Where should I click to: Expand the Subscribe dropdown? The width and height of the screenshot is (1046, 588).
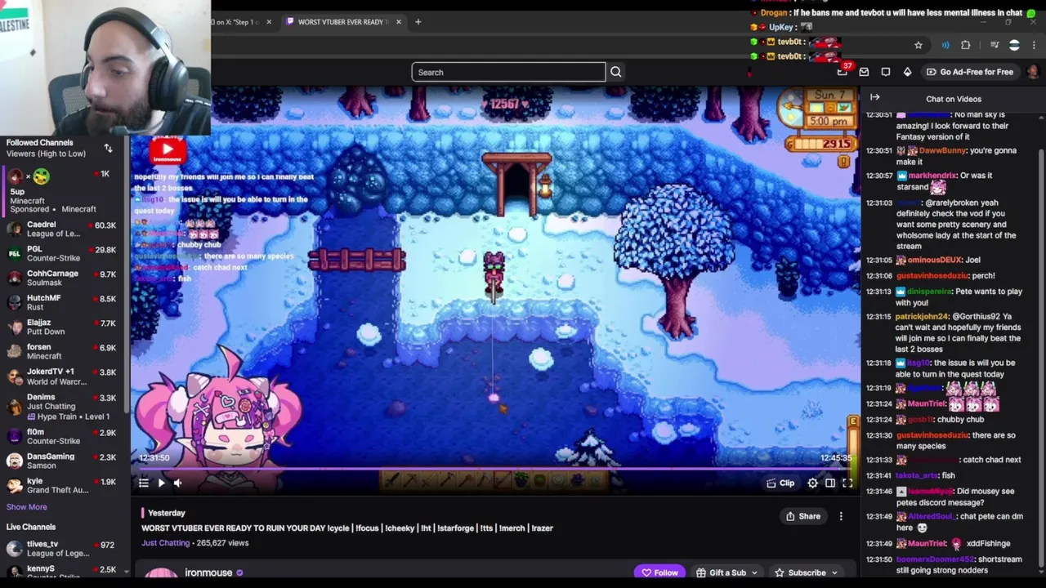(x=805, y=572)
